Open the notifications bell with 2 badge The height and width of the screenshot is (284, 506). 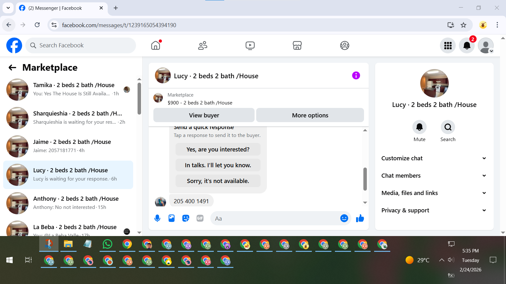pyautogui.click(x=467, y=45)
